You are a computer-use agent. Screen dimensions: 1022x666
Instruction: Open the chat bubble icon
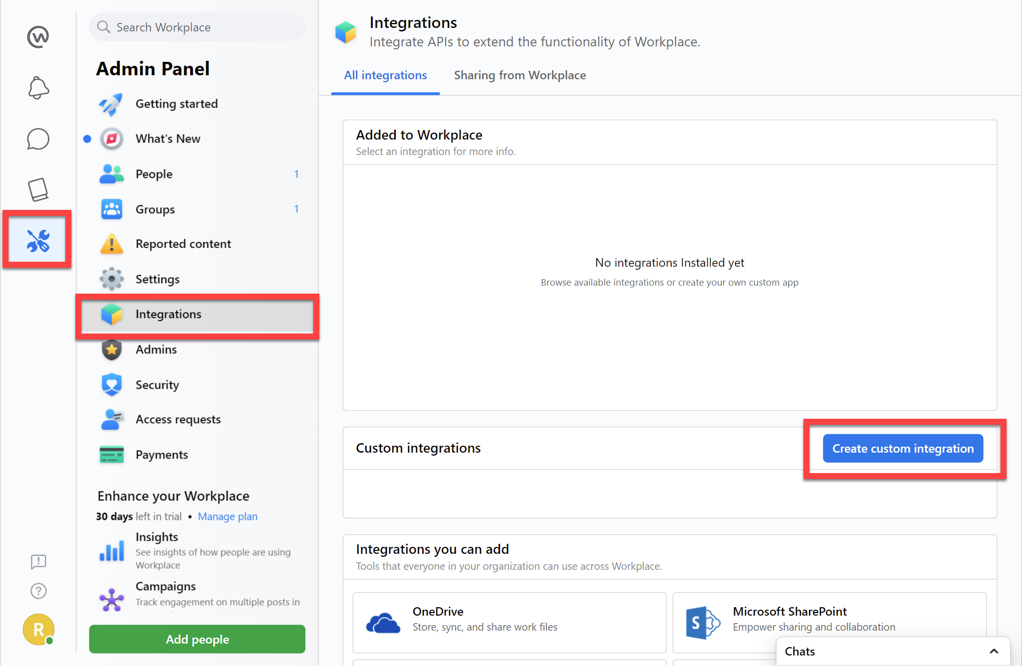coord(38,139)
